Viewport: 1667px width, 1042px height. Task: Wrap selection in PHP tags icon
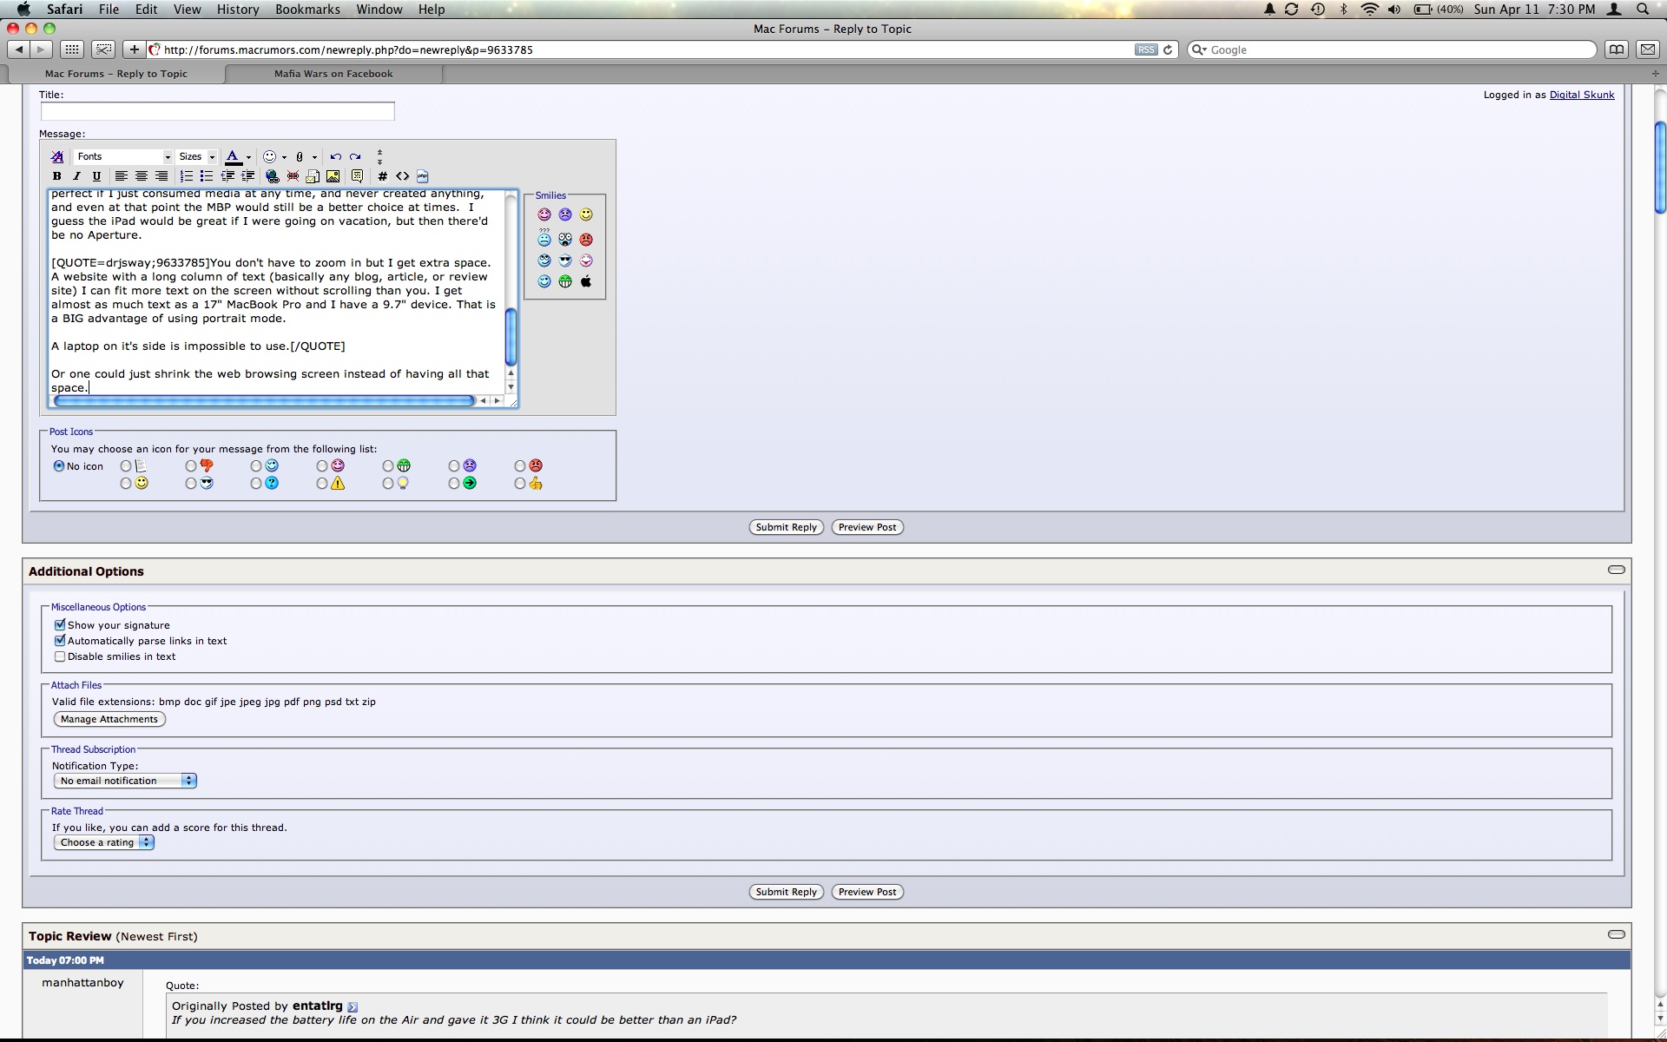pos(423,176)
